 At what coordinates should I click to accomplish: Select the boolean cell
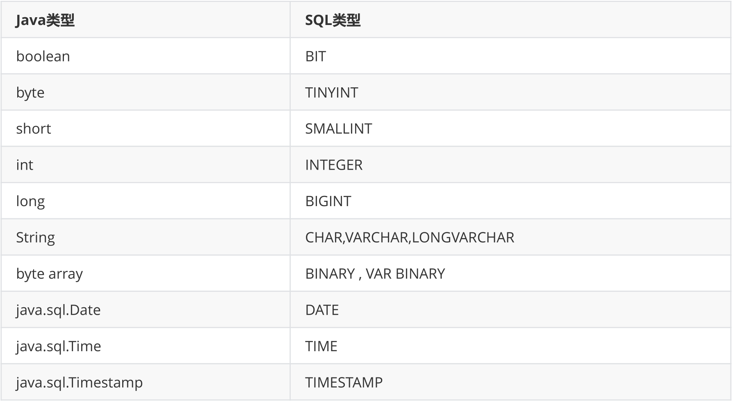[43, 56]
